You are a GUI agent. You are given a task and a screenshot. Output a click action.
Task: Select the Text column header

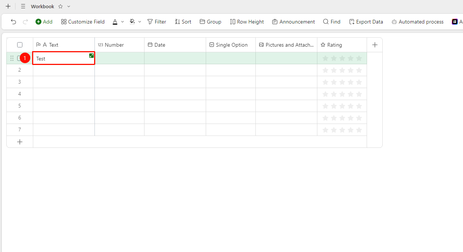pyautogui.click(x=64, y=45)
